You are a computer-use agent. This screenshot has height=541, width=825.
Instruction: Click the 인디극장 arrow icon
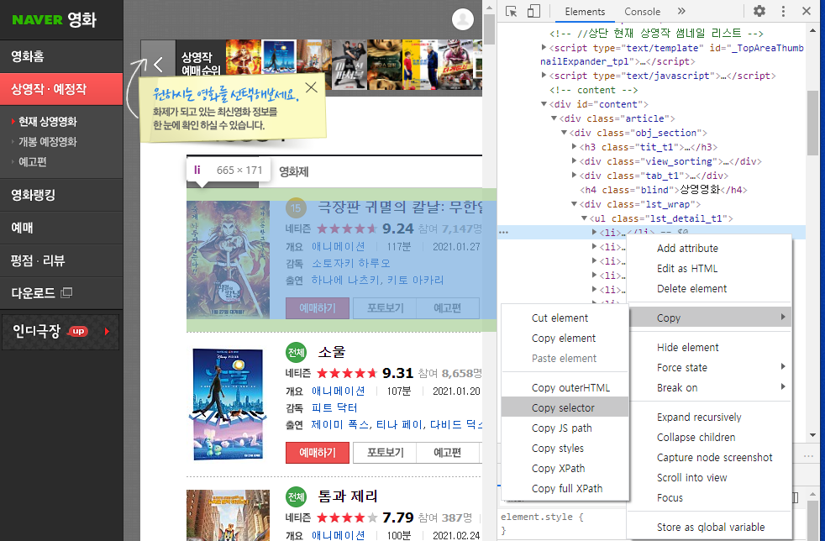107,331
